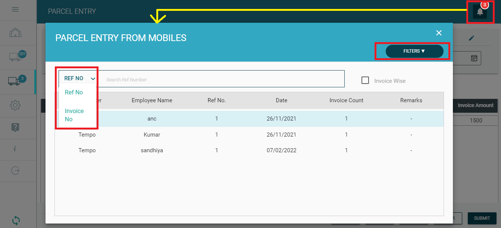Select the row for employee anc
Screen dimensions: 501x228
[x=249, y=119]
